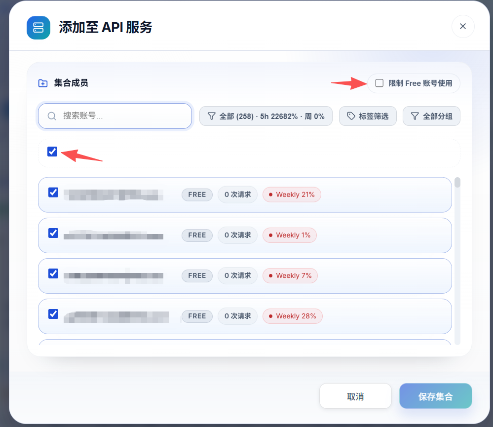The width and height of the screenshot is (493, 427).
Task: Click the Weekly 7% usage badge
Action: [290, 276]
